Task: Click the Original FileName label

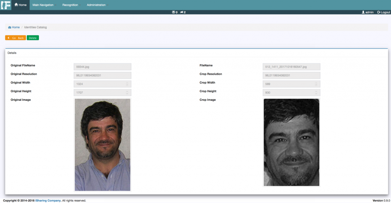Action: point(23,65)
